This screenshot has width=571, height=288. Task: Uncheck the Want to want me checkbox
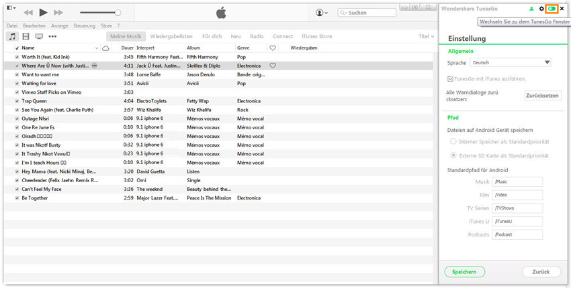point(17,75)
